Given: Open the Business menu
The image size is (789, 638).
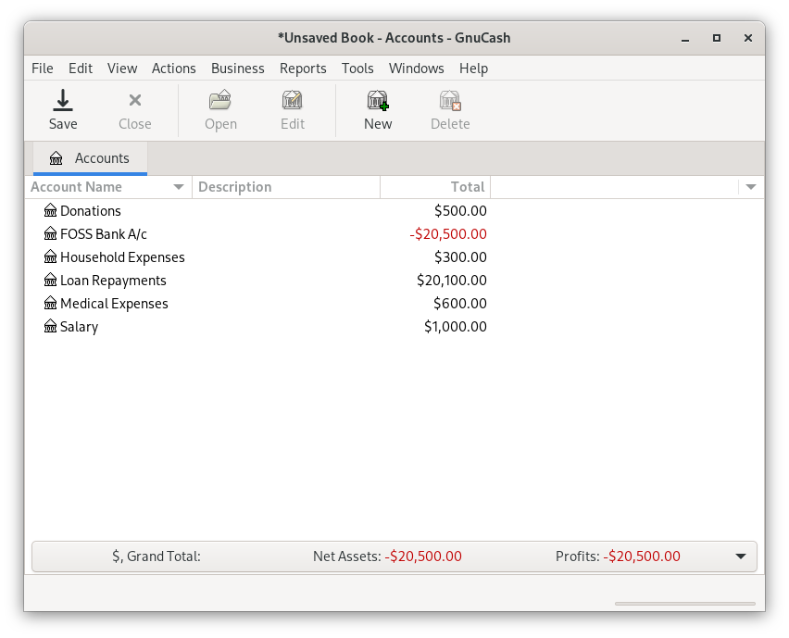Looking at the screenshot, I should 237,68.
